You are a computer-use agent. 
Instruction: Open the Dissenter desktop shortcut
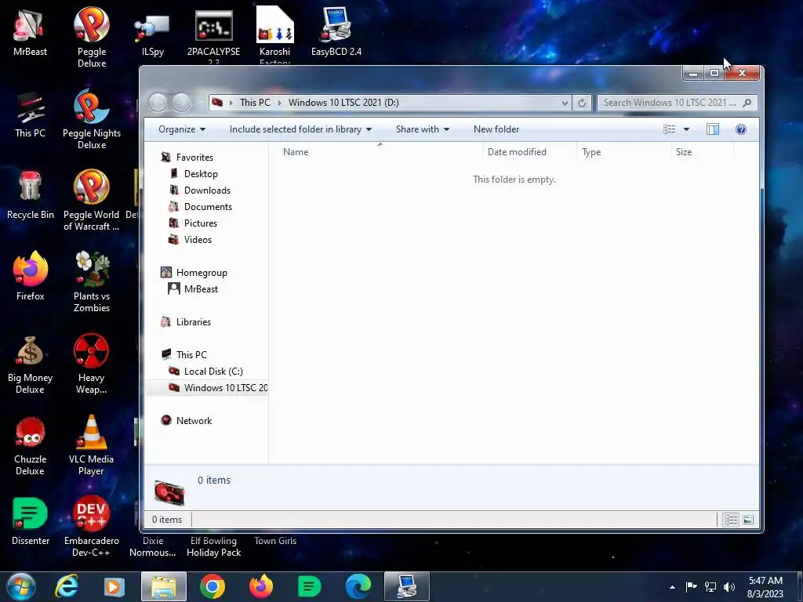(31, 521)
